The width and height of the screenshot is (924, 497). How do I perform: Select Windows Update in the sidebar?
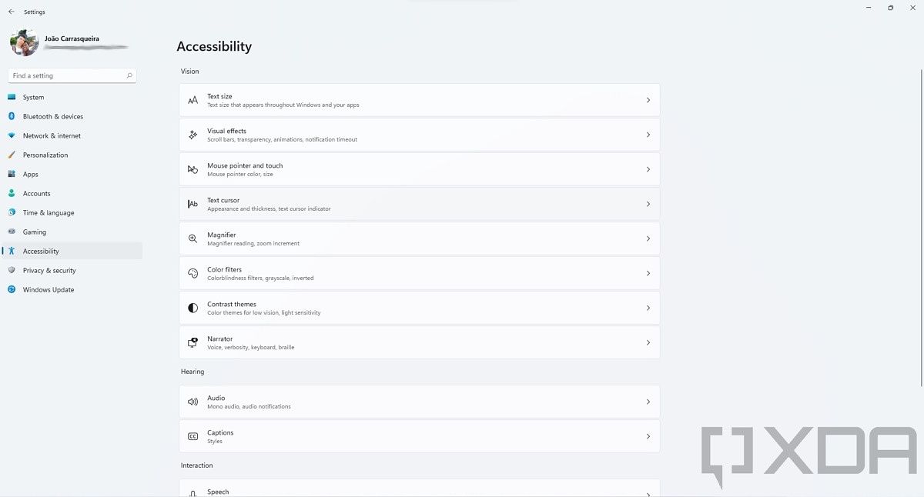(49, 290)
